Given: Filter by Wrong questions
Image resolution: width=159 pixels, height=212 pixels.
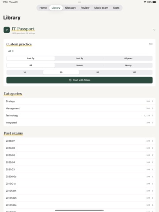Looking at the screenshot, I should click(128, 65).
